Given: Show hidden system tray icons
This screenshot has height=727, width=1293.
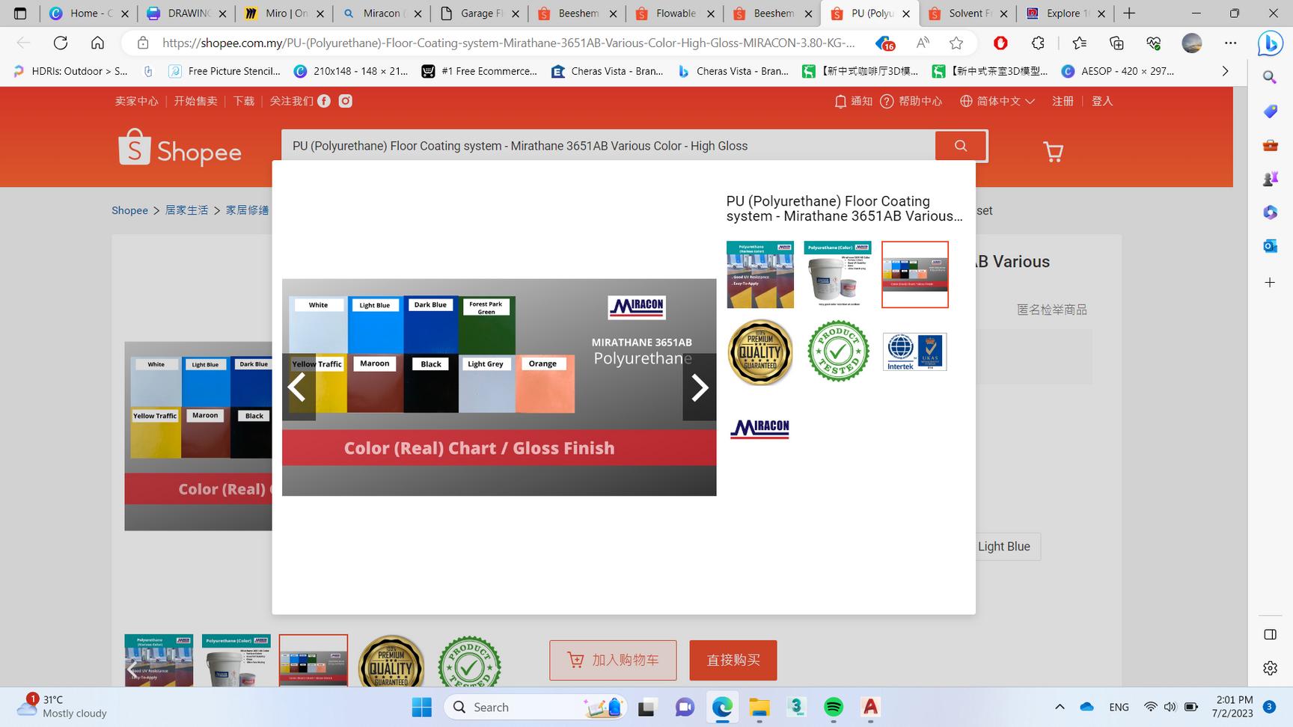Looking at the screenshot, I should point(1060,707).
